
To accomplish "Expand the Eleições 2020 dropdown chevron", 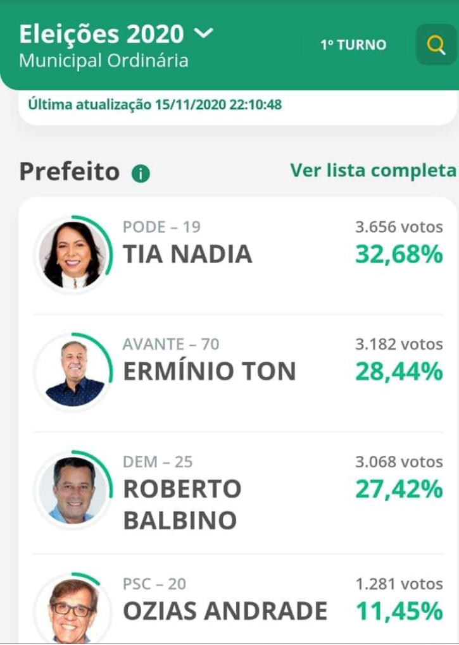I will (x=203, y=32).
